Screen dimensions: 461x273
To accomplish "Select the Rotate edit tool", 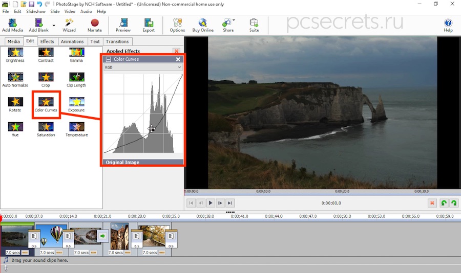I will pyautogui.click(x=15, y=105).
